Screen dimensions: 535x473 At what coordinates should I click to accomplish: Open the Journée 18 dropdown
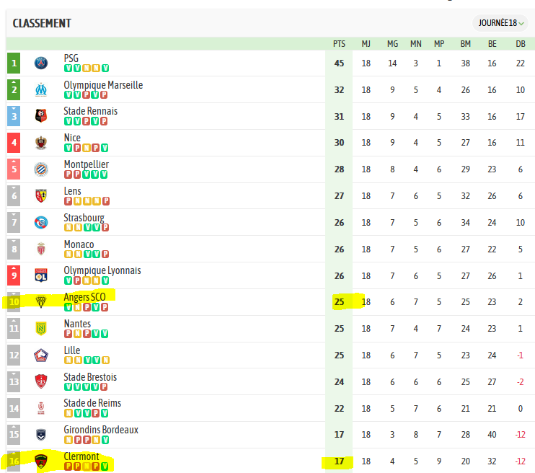[x=500, y=23]
